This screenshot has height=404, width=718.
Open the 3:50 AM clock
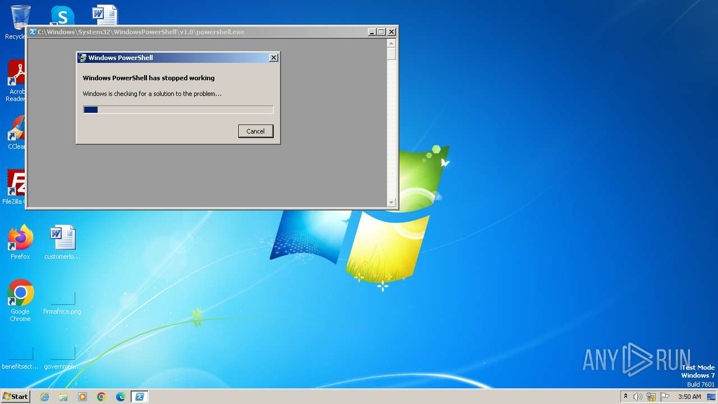pyautogui.click(x=689, y=397)
